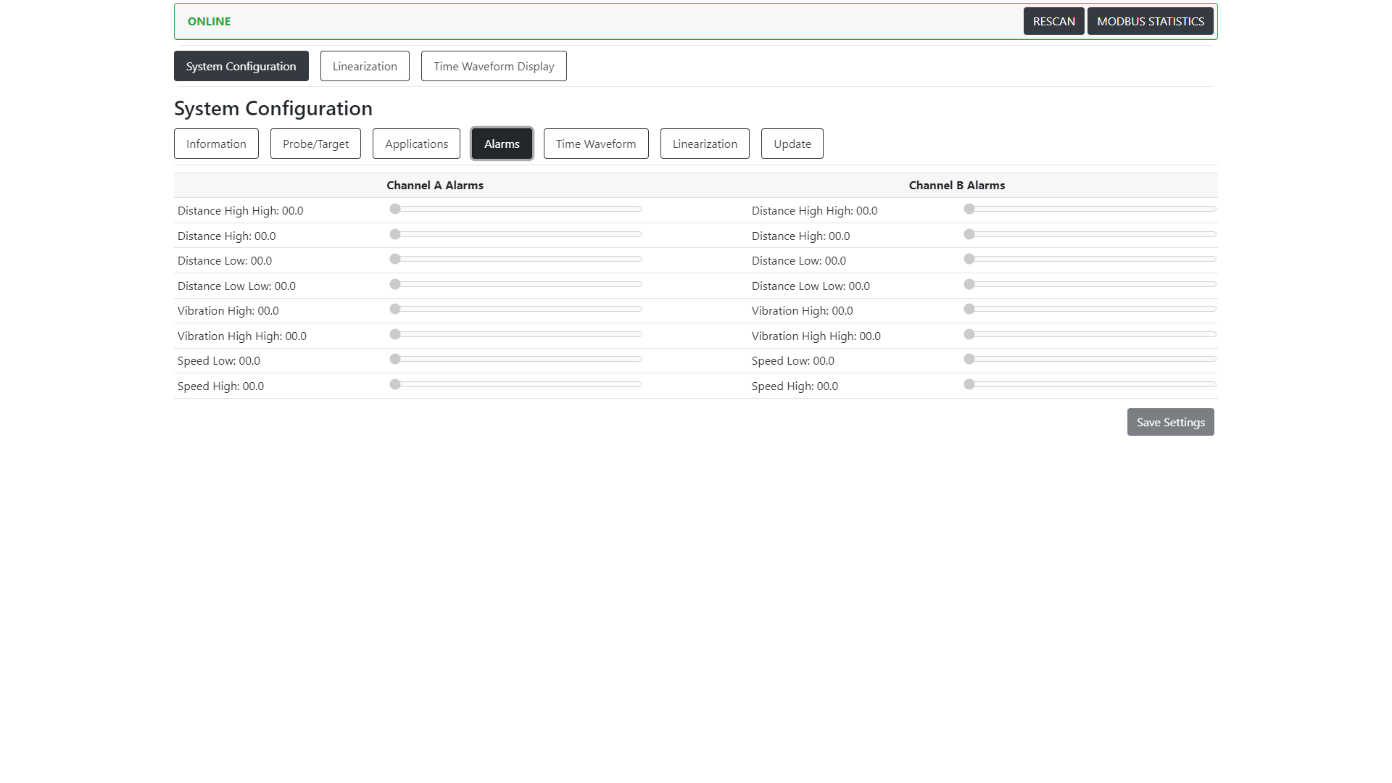Save current alarm settings
1392x783 pixels.
point(1170,422)
